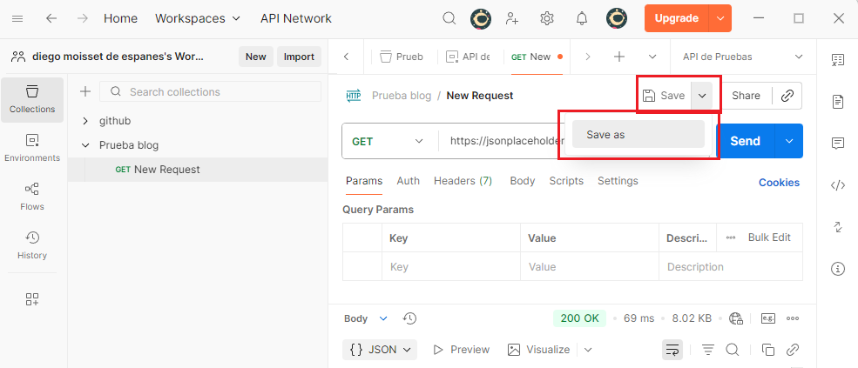
Task: Select Save as menu option
Action: pos(638,135)
